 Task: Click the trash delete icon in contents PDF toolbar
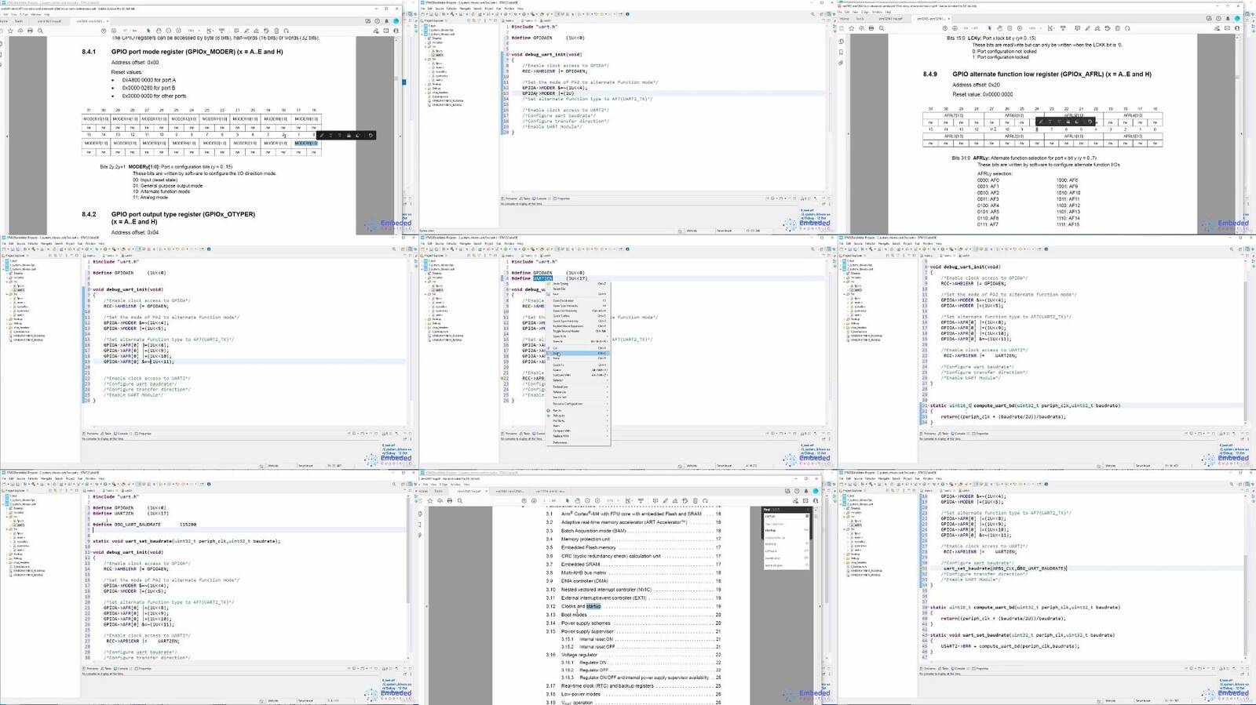click(x=696, y=501)
